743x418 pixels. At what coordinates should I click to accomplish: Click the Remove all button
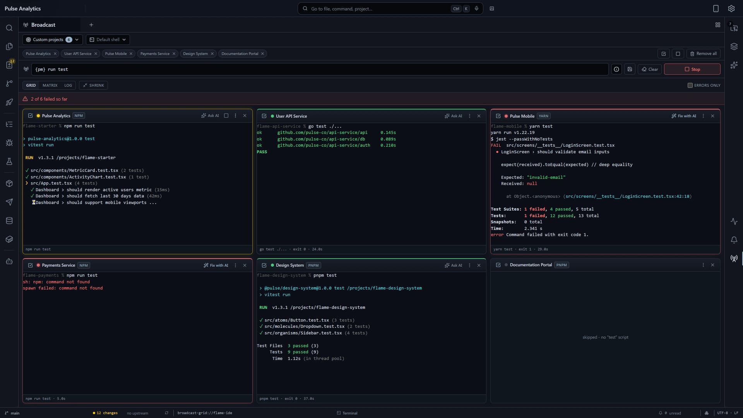[703, 54]
